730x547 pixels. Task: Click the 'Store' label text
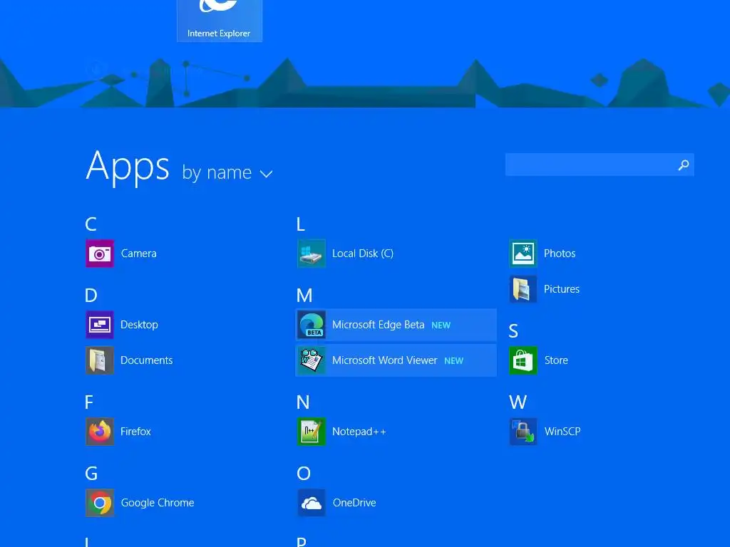(x=556, y=360)
